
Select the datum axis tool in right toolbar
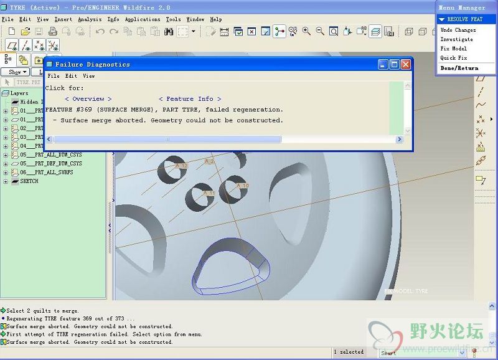(481, 92)
